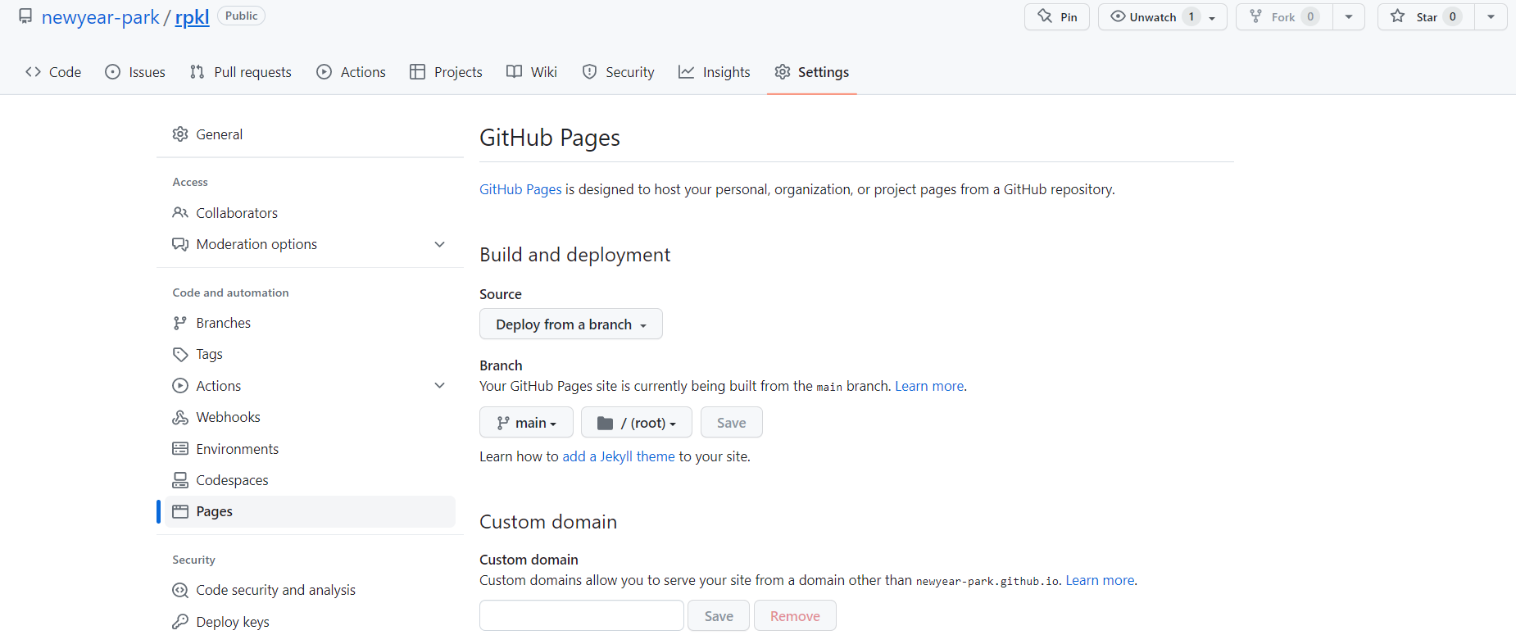Click the Fork button
Screen dimensions: 1516x635
[1284, 17]
